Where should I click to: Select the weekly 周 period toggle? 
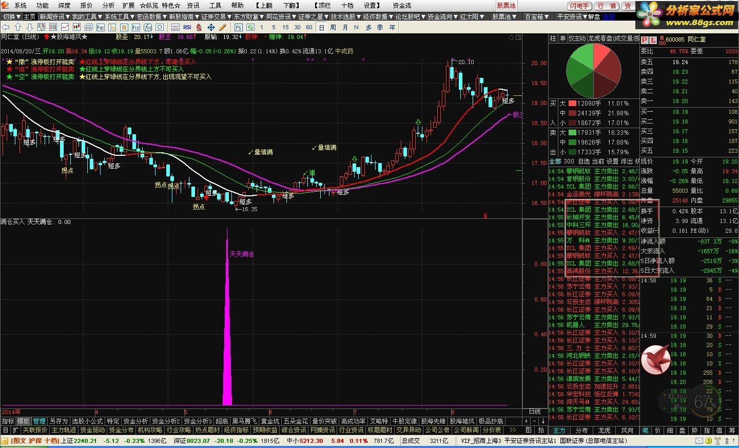(333, 27)
